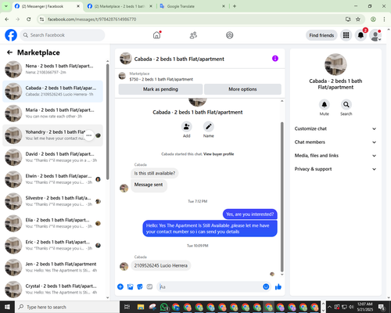This screenshot has height=313, width=391.
Task: Choose a GIF in the composer
Action: click(x=149, y=287)
